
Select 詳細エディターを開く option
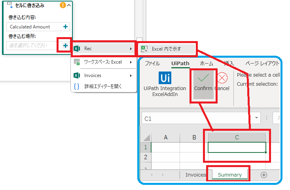pos(103,86)
